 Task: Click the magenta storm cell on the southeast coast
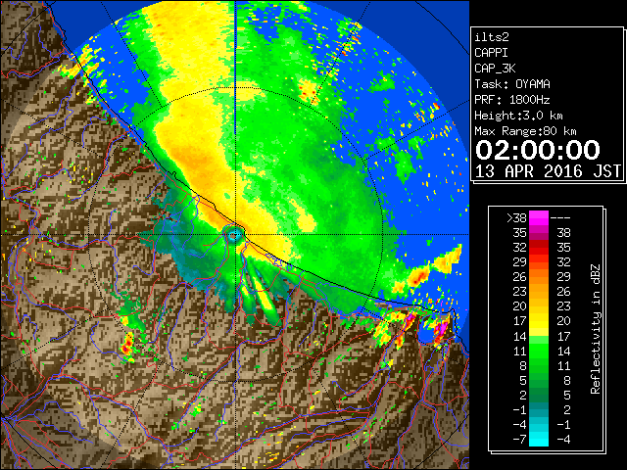coord(441,329)
